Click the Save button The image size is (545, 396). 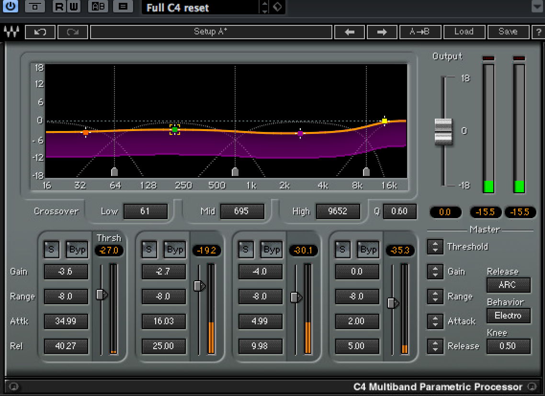coord(508,32)
